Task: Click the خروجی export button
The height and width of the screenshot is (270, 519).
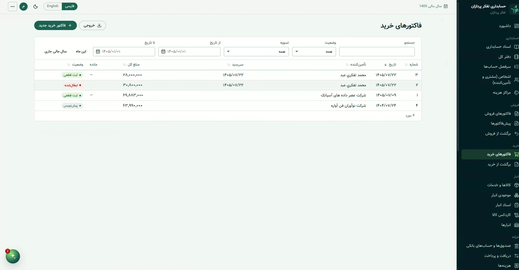Action: (92, 25)
